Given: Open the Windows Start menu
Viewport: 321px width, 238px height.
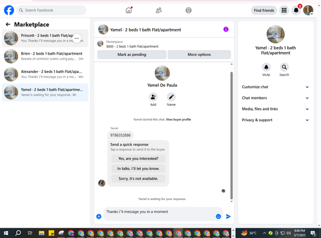Looking at the screenshot, I should tap(6, 233).
